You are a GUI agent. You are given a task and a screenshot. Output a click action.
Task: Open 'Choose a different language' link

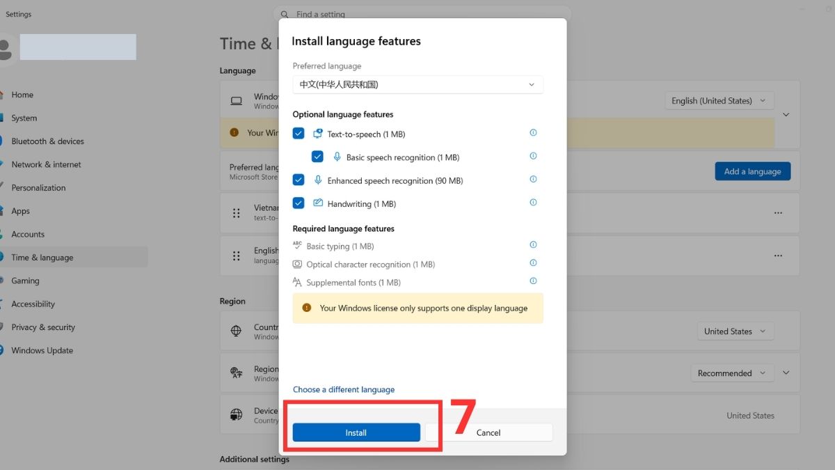pyautogui.click(x=344, y=389)
